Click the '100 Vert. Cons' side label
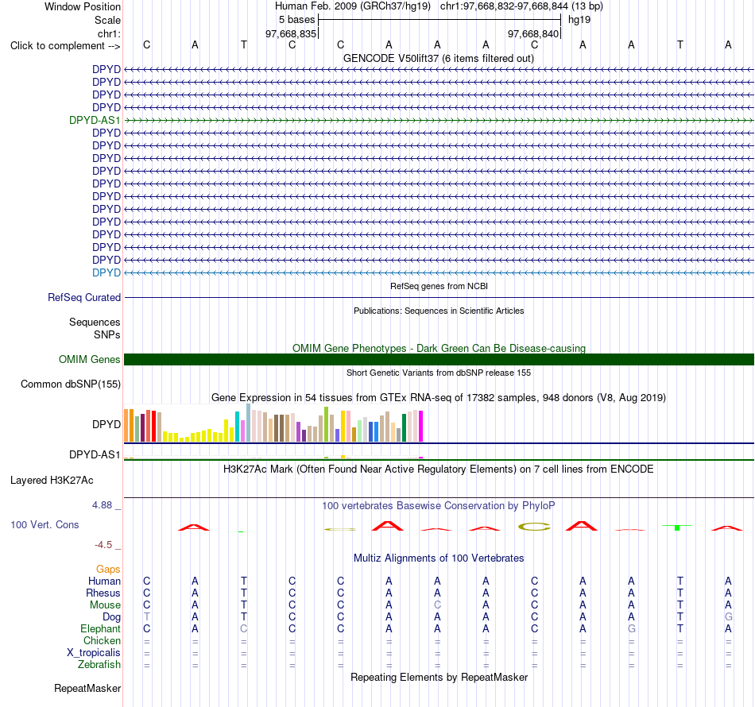The image size is (755, 707). click(x=45, y=524)
